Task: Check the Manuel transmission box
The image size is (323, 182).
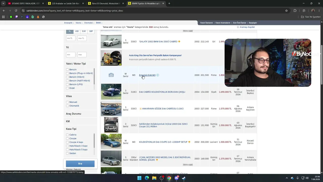Action: tap(67, 102)
